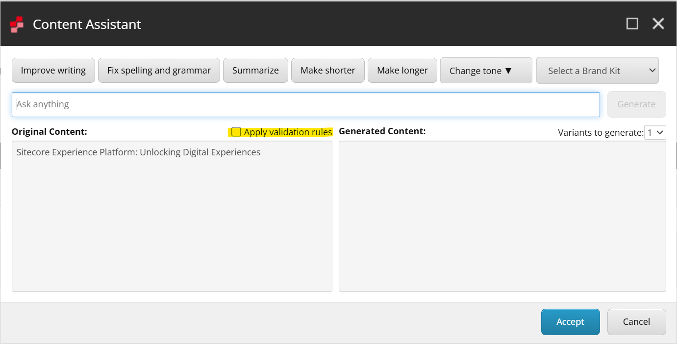This screenshot has height=344, width=677.
Task: Click the Sitecore logo icon
Action: pos(17,24)
